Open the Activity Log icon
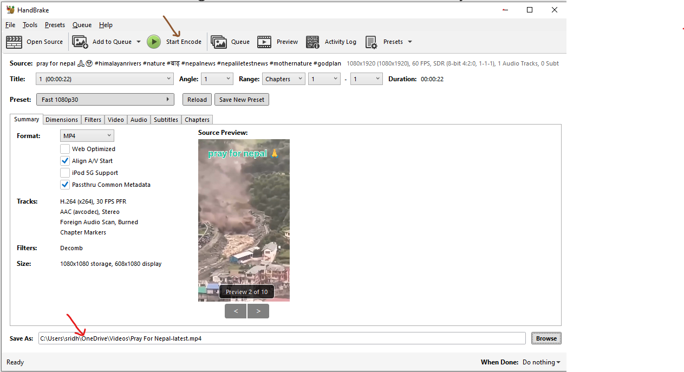 [x=312, y=42]
